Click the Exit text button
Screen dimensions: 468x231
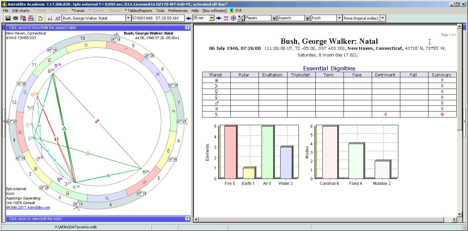coord(239,11)
